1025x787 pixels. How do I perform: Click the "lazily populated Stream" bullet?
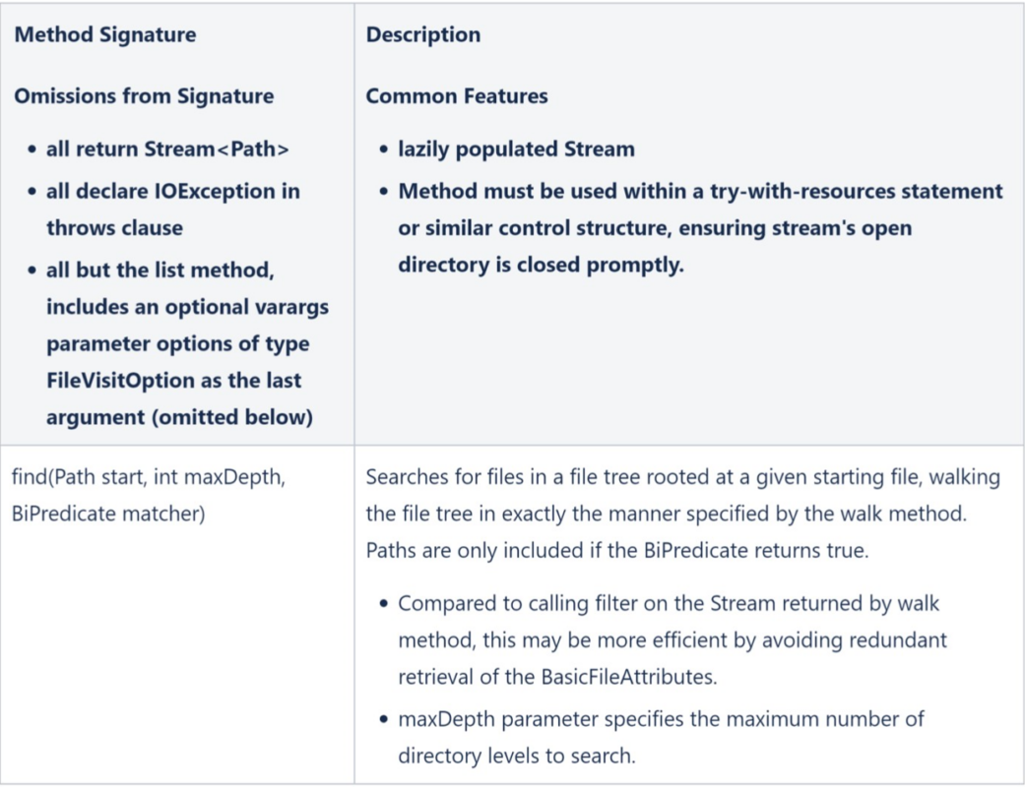[x=516, y=150]
